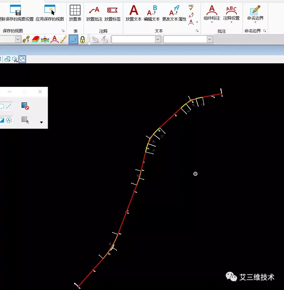Open 命名边界 (named boundary) dropdown button
The height and width of the screenshot is (290, 284).
tap(255, 14)
